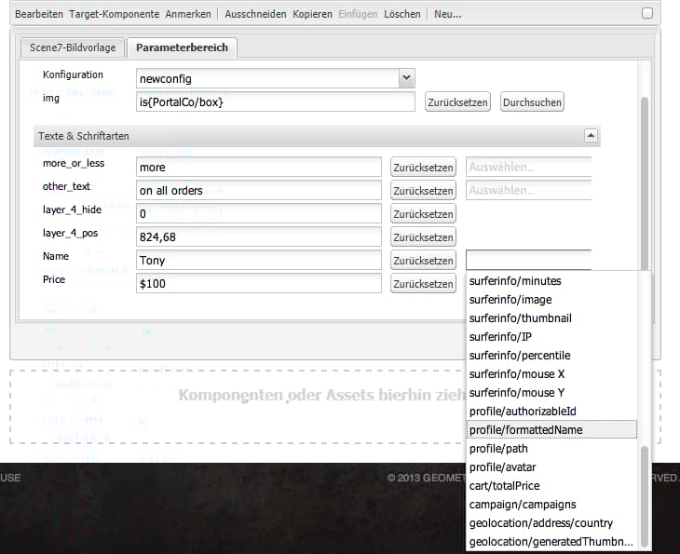The image size is (680, 554).
Task: Click the img input field
Action: (276, 101)
